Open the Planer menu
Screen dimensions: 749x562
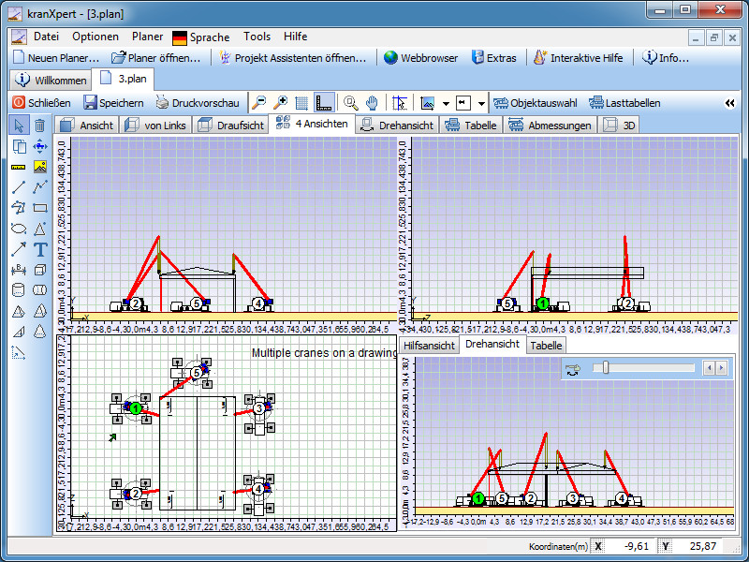point(147,37)
